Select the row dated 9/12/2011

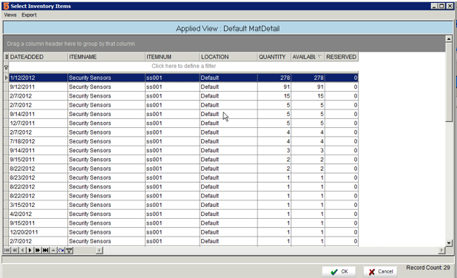tap(183, 87)
